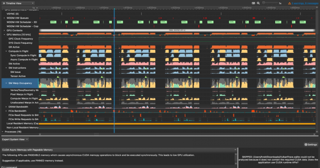Click the gear icon beside Settings
Screen dimensions: 320x168
point(306,145)
